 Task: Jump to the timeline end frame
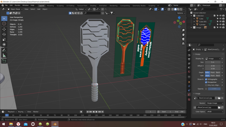coord(102,112)
